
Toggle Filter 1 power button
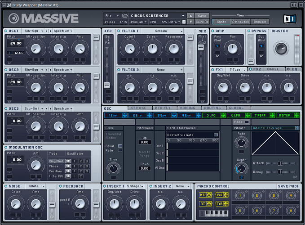[119, 31]
